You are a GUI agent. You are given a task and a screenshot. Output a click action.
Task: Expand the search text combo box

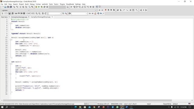(60, 13)
